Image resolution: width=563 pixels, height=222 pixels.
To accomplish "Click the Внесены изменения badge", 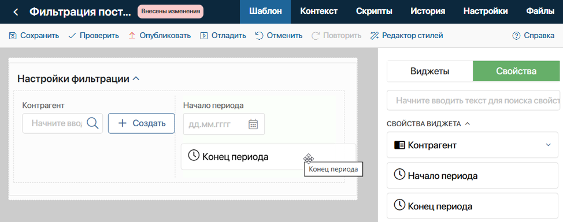I will (x=171, y=12).
